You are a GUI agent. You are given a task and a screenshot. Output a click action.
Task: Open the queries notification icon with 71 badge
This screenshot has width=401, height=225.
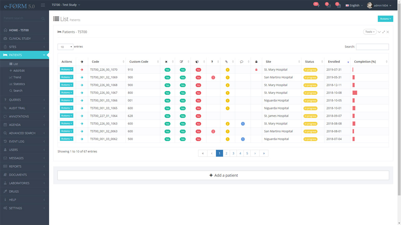pyautogui.click(x=317, y=6)
